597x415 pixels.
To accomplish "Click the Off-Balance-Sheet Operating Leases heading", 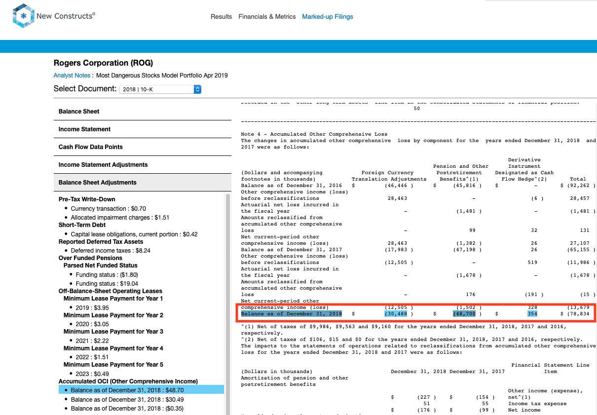I will click(111, 291).
